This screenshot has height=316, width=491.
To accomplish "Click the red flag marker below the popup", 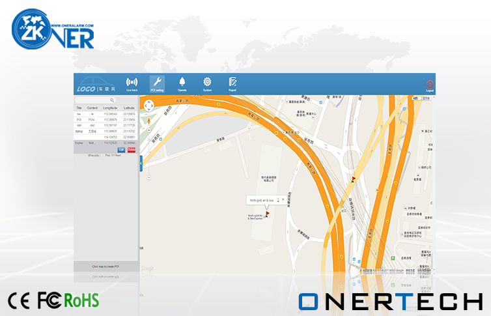I will click(x=267, y=214).
